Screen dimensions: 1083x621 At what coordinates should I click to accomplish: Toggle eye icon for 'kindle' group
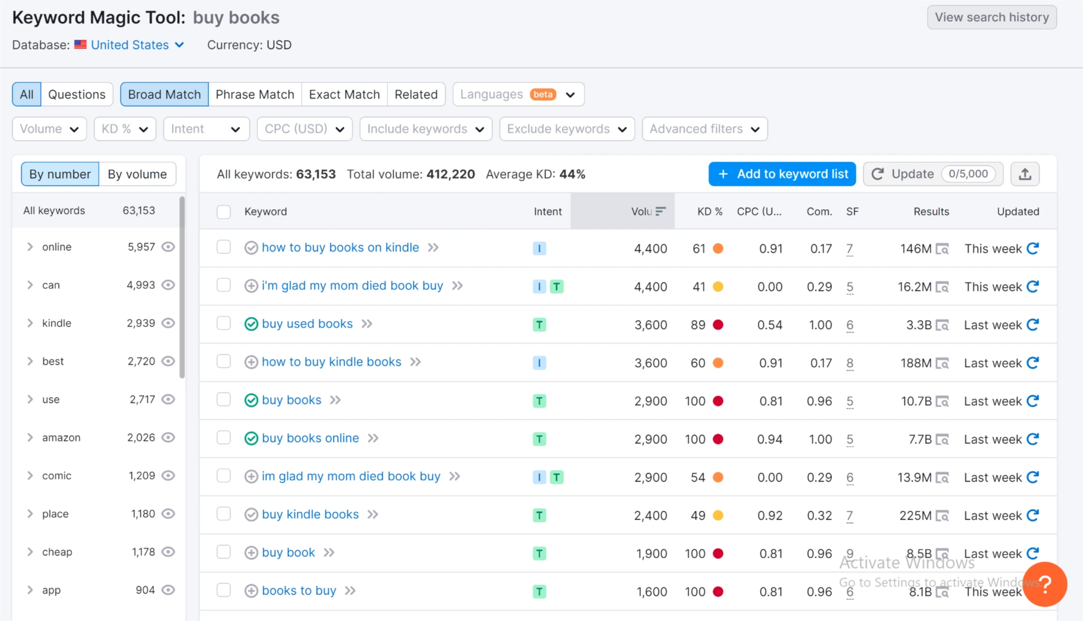(x=168, y=323)
